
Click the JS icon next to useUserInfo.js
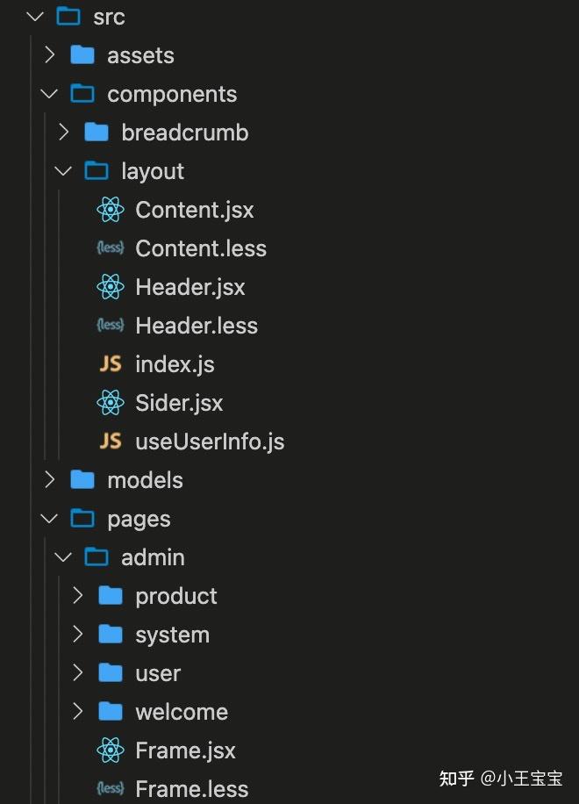[111, 441]
